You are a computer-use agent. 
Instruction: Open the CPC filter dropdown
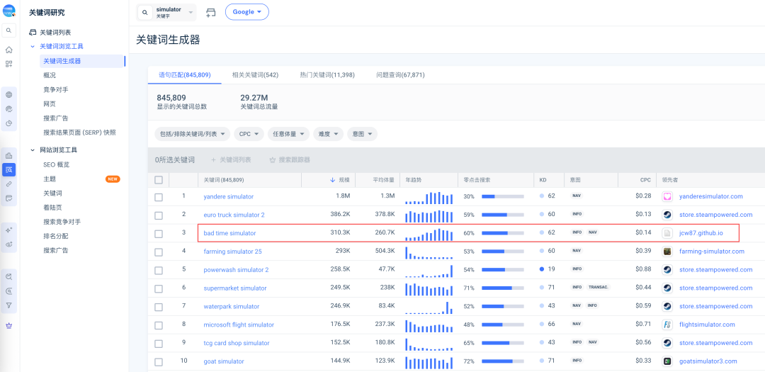coord(249,134)
